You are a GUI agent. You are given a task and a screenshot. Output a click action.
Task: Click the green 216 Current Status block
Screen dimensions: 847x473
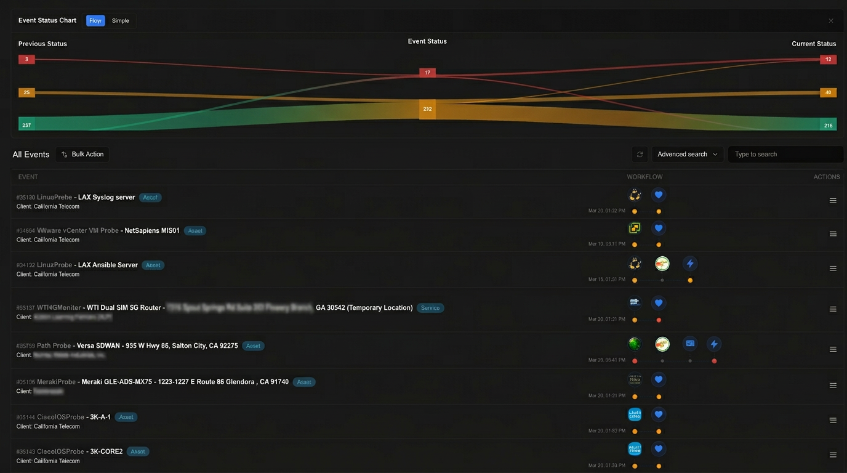coord(828,125)
